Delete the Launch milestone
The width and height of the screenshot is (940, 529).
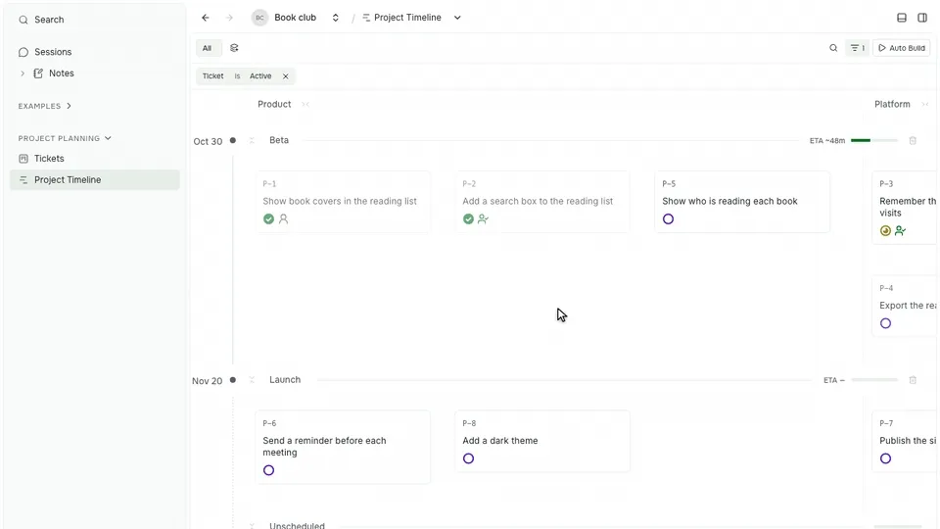(913, 380)
